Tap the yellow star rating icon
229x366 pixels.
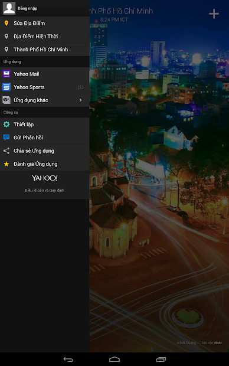coord(6,164)
